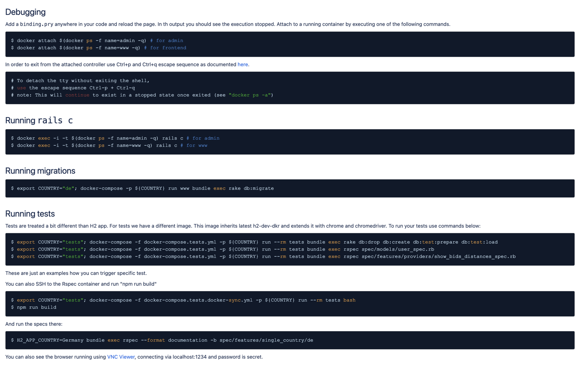
Task: Open the VNC Viewer link
Action: [x=121, y=357]
